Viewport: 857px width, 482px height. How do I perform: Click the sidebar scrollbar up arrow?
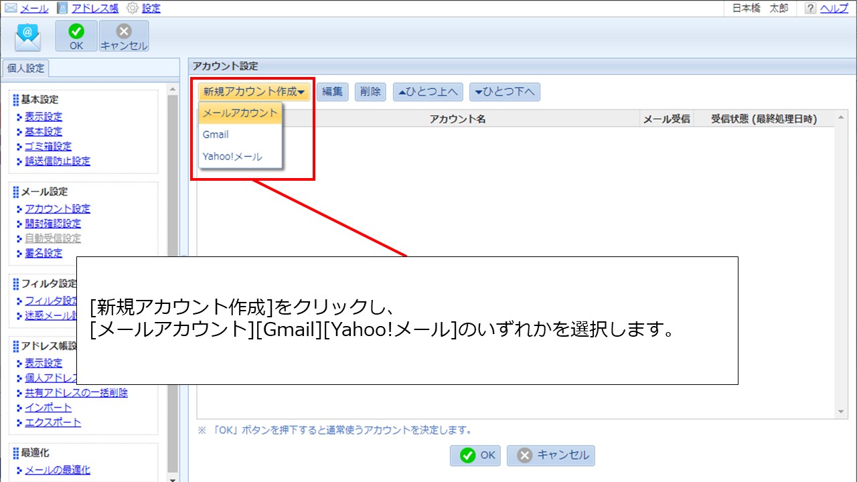click(173, 89)
